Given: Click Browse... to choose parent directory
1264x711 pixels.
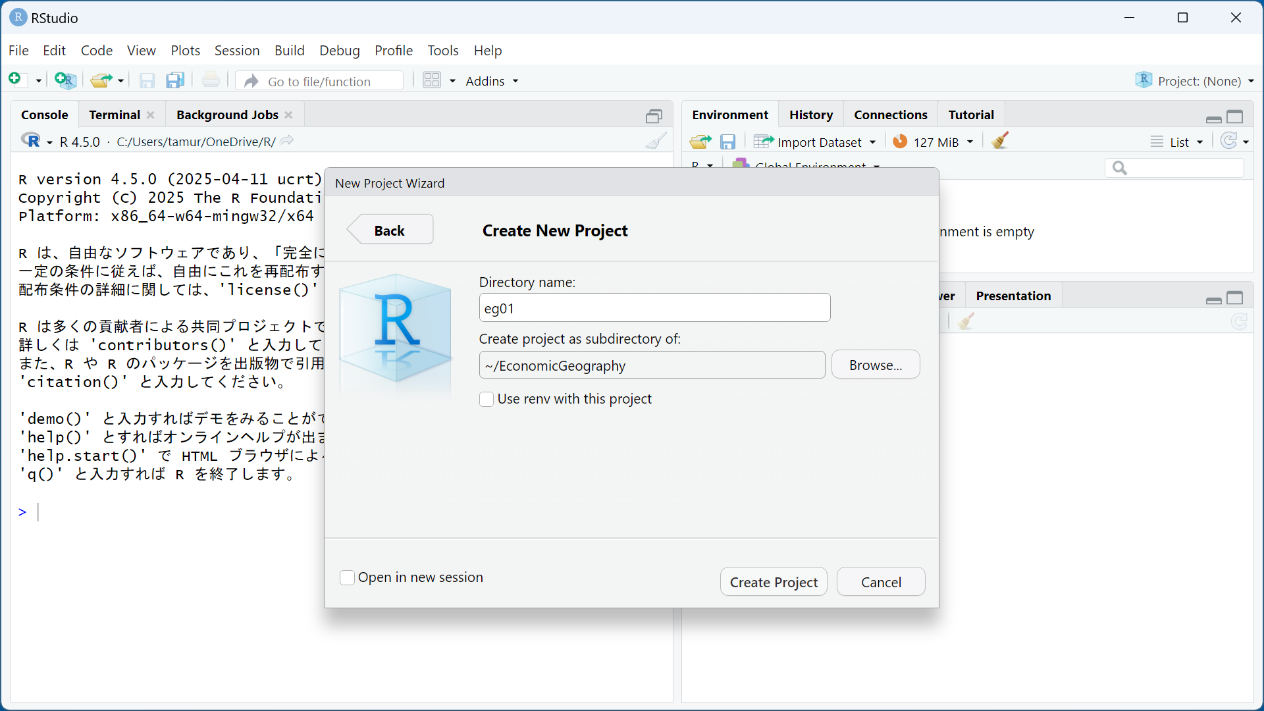Looking at the screenshot, I should [875, 365].
